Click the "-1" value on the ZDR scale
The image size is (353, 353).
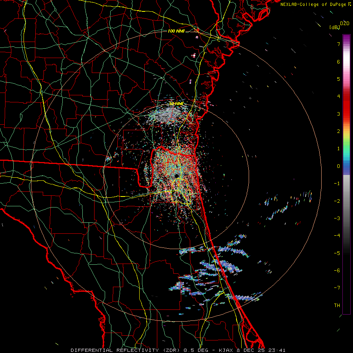click(x=337, y=184)
